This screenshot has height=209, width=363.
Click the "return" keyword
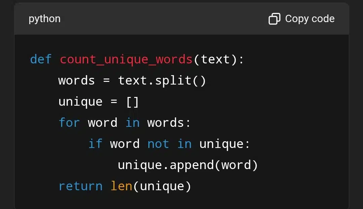pyautogui.click(x=80, y=187)
